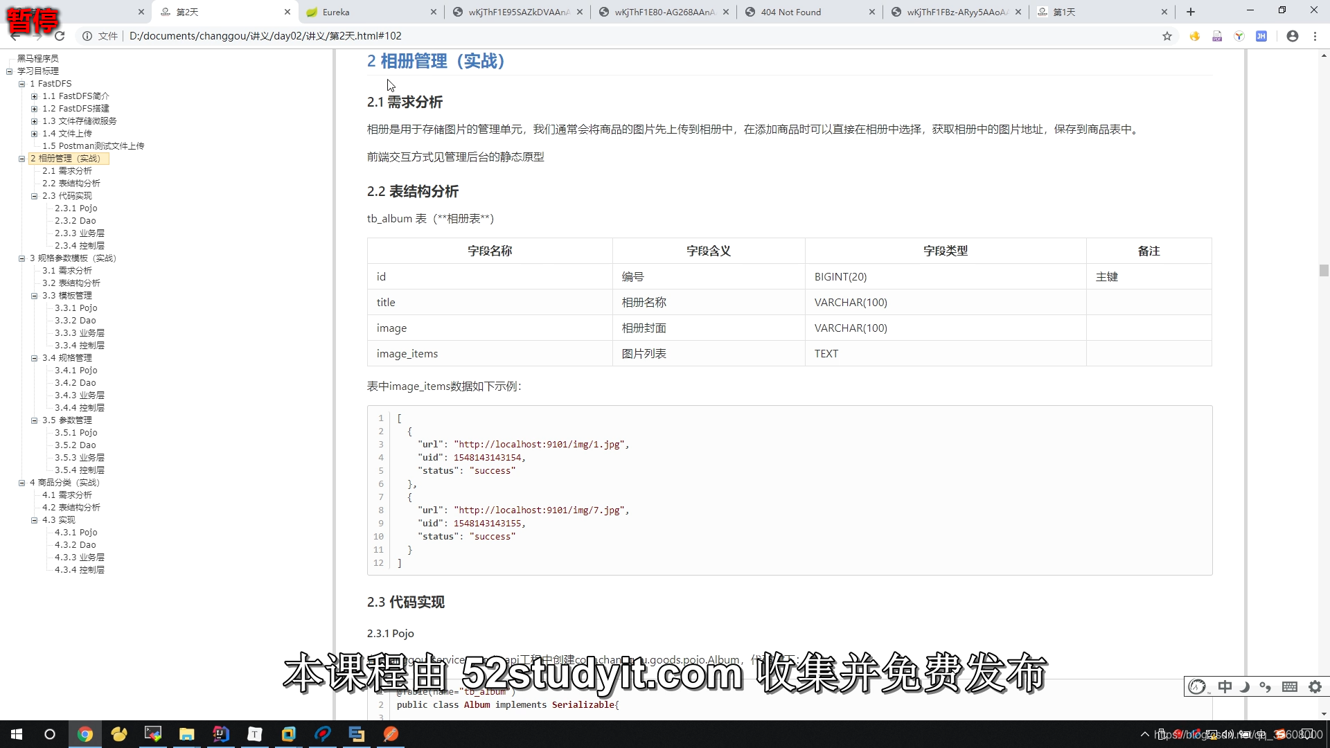Expand the 1.1 FastDFS简介 node
Viewport: 1330px width, 748px height.
pos(35,96)
